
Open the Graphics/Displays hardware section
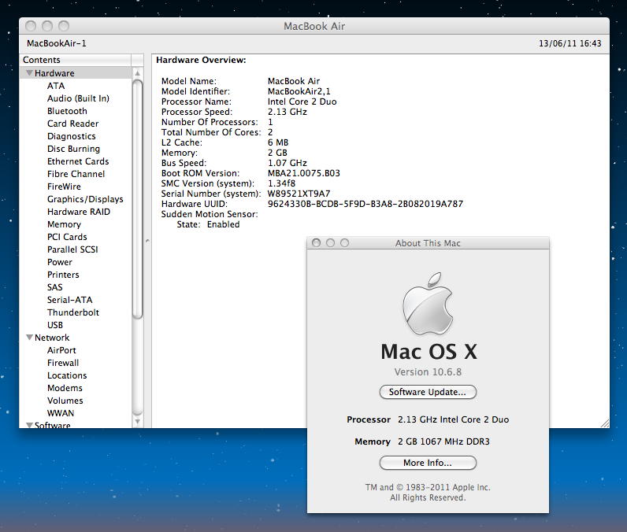point(85,199)
